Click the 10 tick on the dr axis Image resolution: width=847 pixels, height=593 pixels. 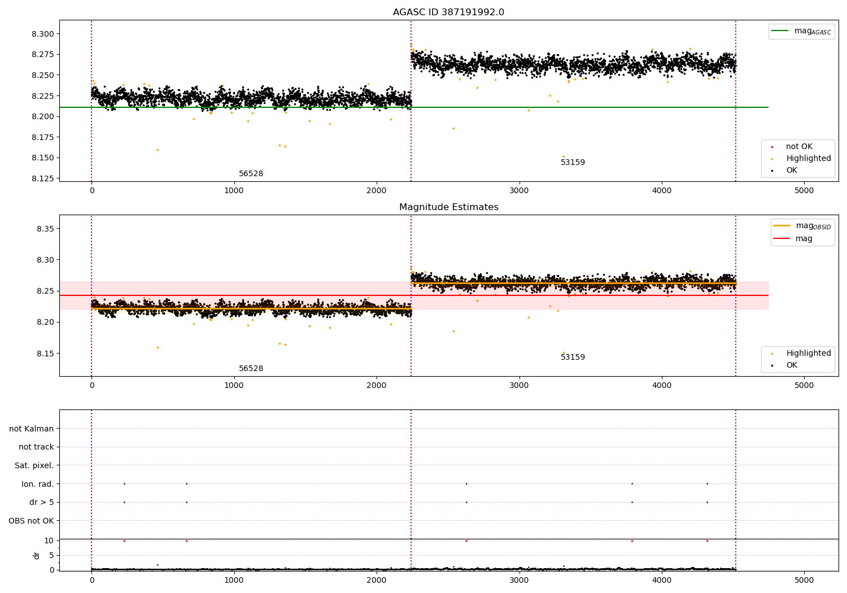click(x=49, y=540)
